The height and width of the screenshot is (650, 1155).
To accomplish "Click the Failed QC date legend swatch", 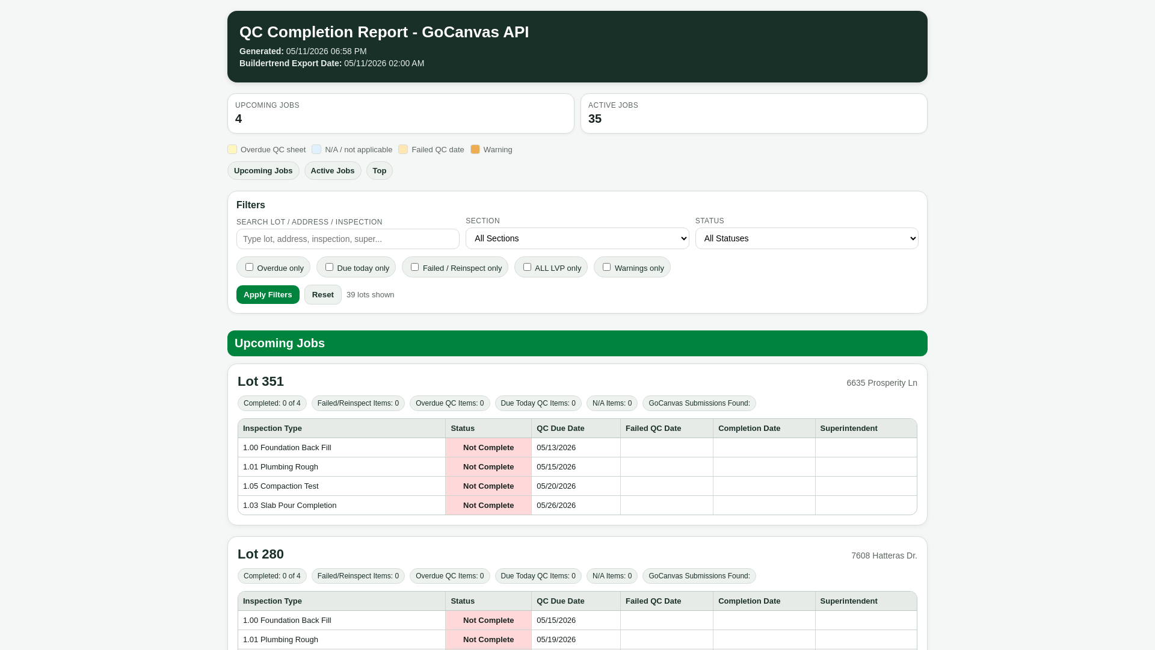I will (403, 149).
